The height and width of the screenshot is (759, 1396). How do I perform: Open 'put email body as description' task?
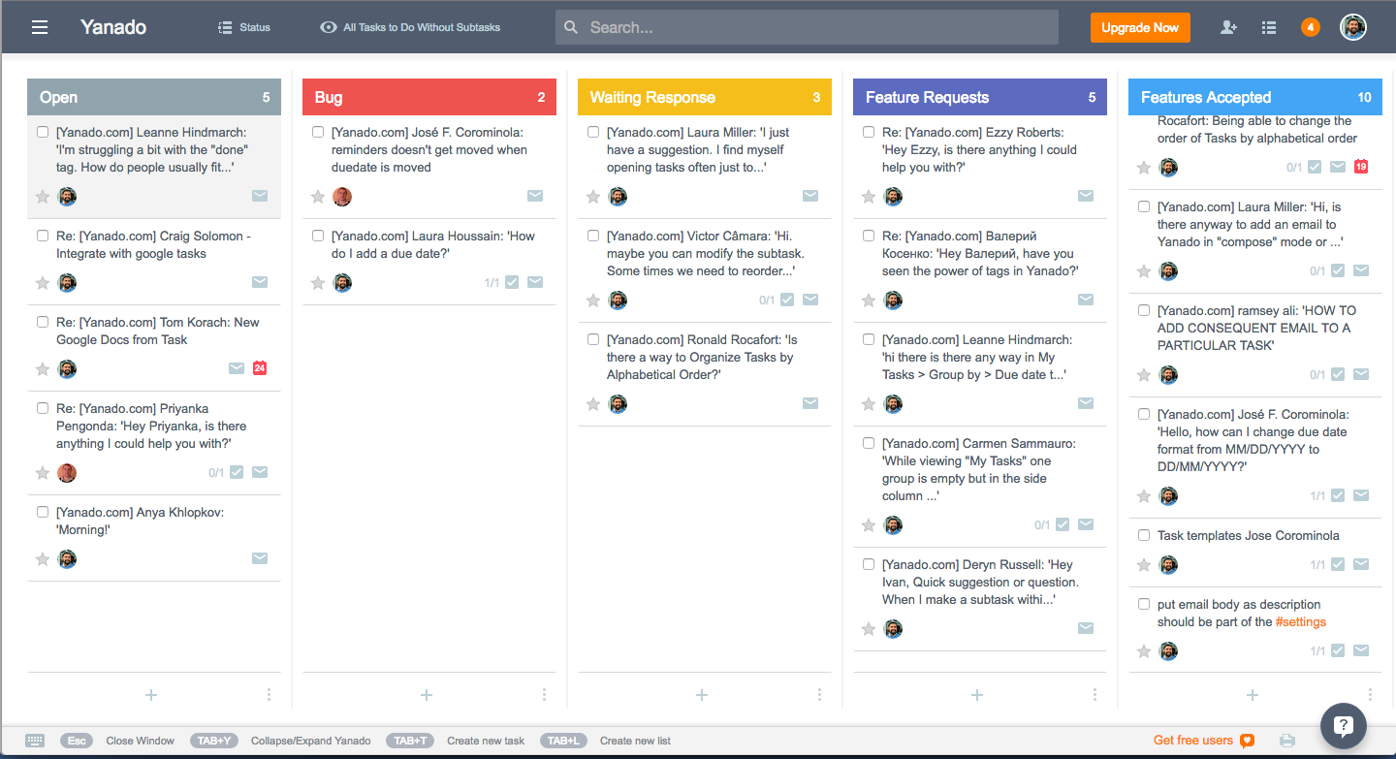[x=1242, y=613]
